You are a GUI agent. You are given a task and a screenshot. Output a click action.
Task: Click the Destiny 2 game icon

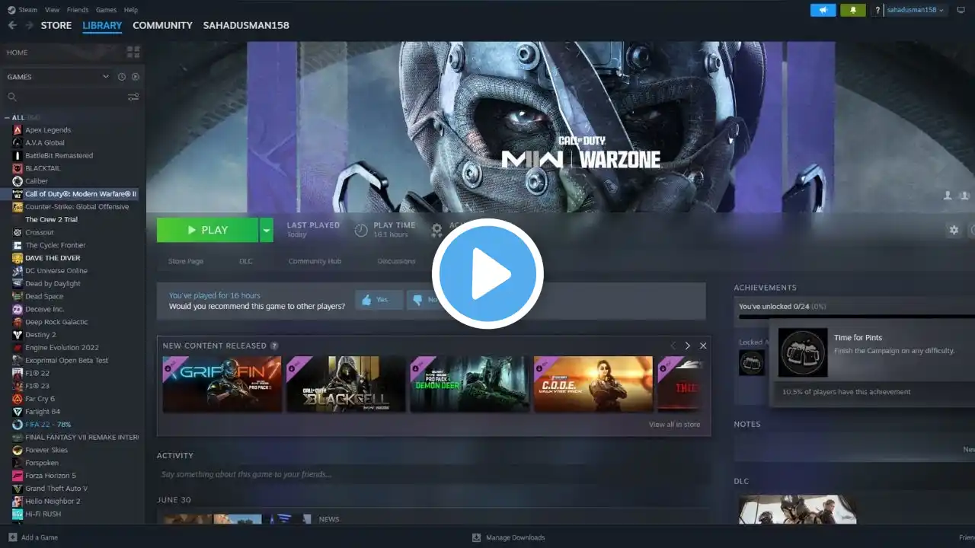[18, 335]
